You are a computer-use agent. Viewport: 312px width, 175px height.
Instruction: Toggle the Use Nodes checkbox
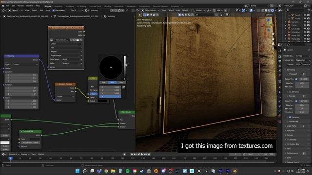(x=53, y=10)
